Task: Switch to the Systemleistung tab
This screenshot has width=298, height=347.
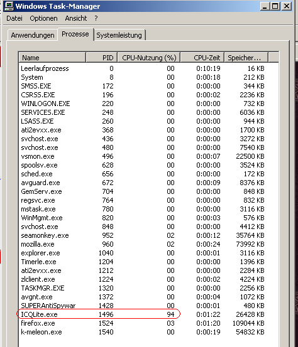Action: point(119,35)
